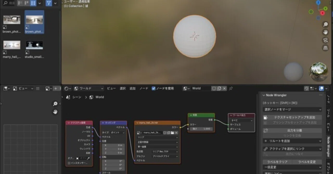
Task: Toggle node editor overlay button
Action: [x=321, y=89]
